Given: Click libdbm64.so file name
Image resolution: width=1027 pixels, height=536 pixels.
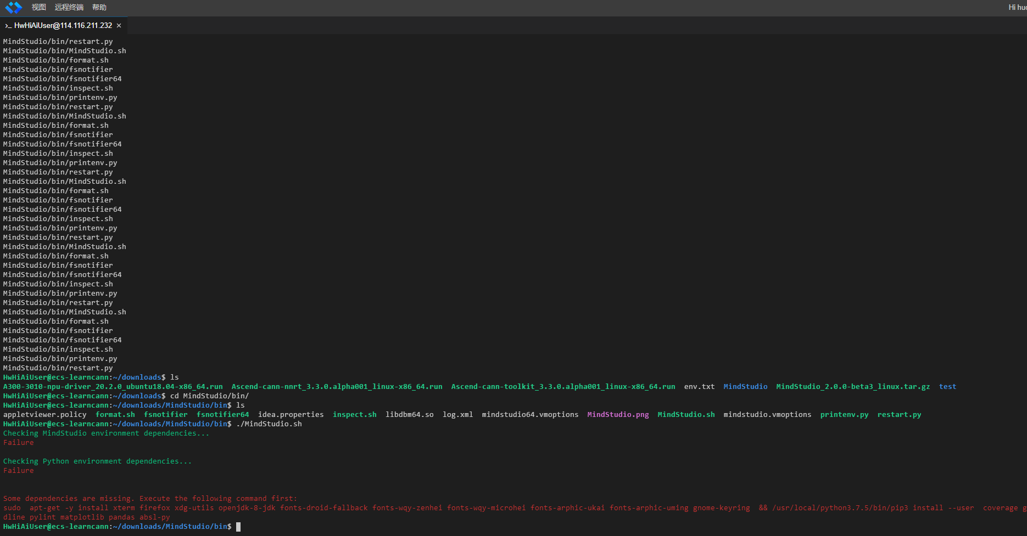Looking at the screenshot, I should click(410, 415).
